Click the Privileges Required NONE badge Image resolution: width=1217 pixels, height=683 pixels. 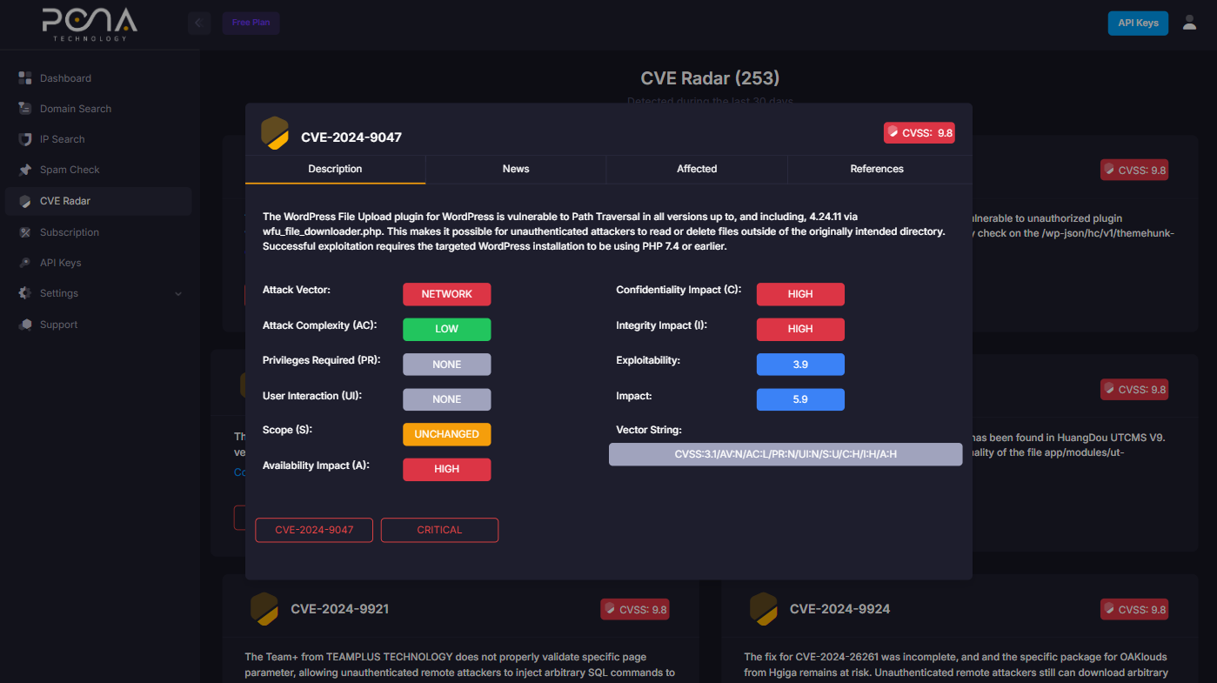(x=446, y=365)
